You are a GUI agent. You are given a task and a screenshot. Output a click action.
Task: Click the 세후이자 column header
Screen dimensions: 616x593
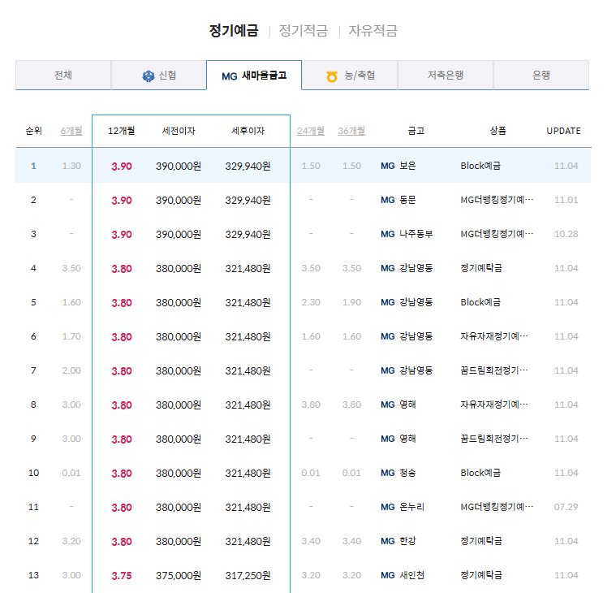[x=248, y=131]
